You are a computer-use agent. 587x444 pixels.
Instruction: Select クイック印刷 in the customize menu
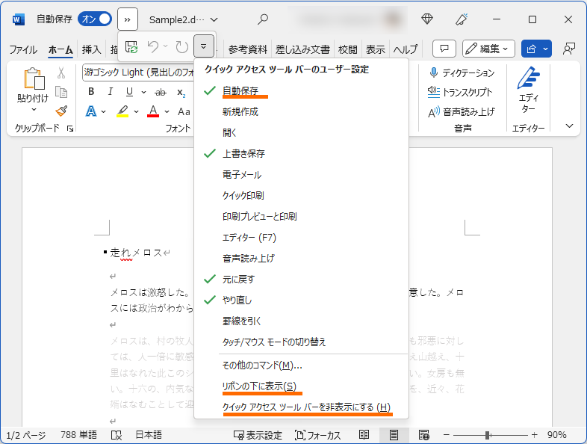coord(302,195)
